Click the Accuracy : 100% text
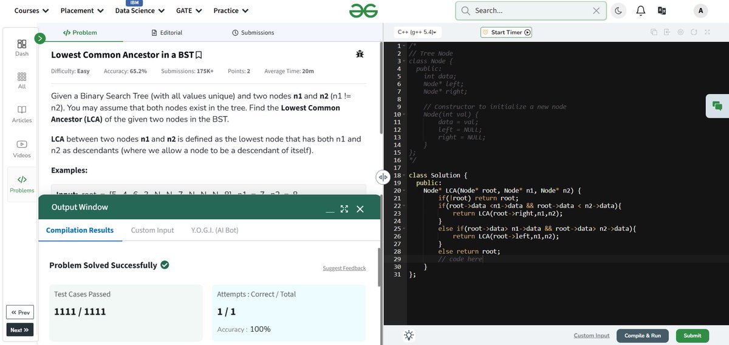Image resolution: width=729 pixels, height=345 pixels. tap(244, 329)
